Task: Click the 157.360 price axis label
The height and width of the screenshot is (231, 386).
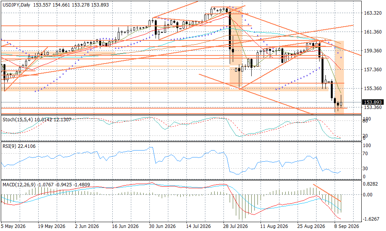Action: click(373, 70)
